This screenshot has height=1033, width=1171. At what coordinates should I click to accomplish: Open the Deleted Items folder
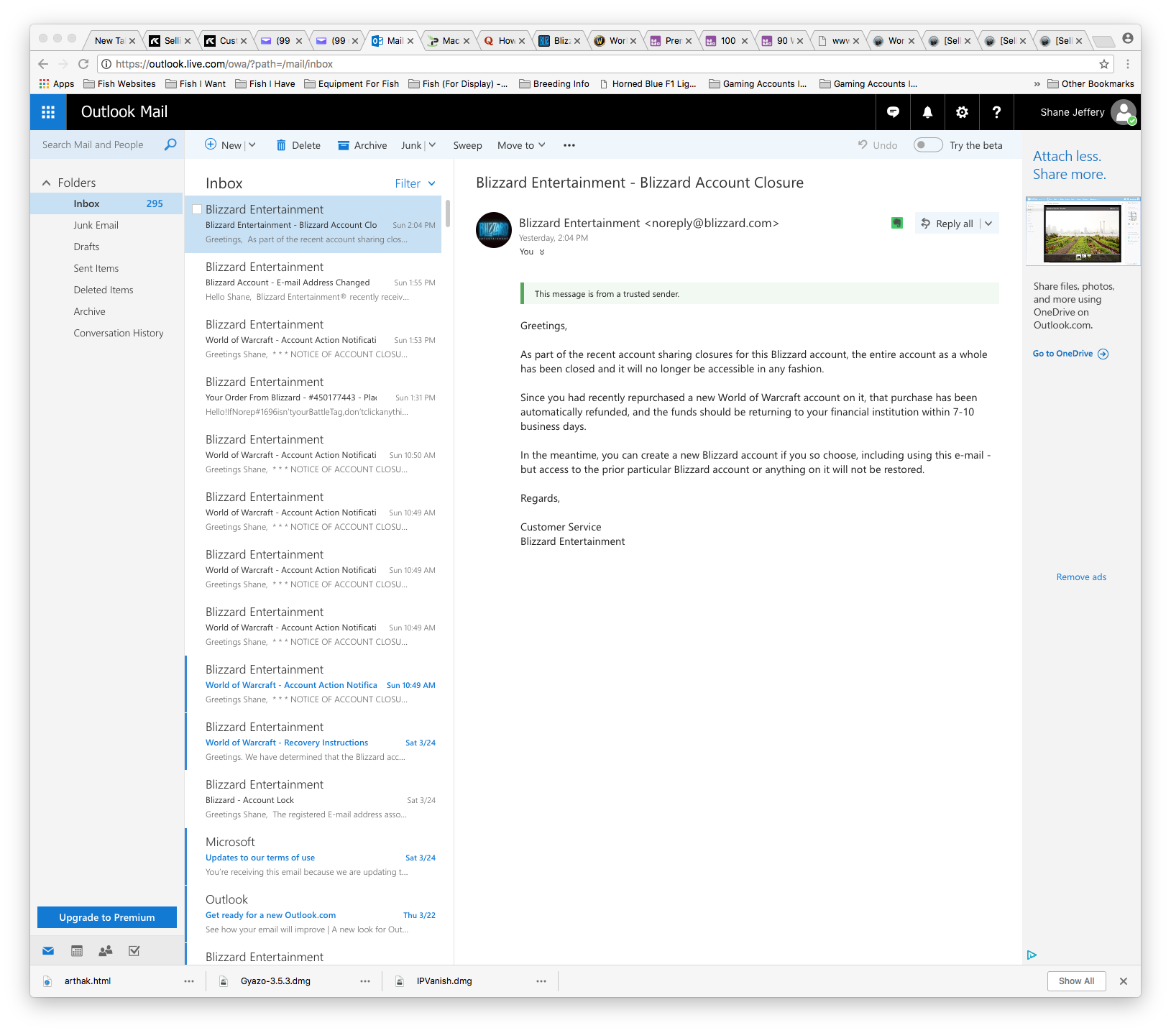[103, 290]
